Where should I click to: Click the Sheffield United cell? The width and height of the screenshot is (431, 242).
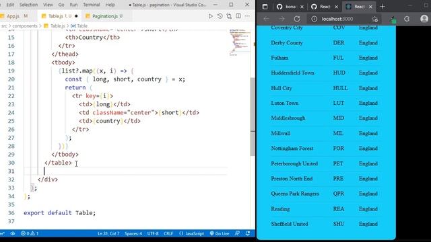coord(290,224)
